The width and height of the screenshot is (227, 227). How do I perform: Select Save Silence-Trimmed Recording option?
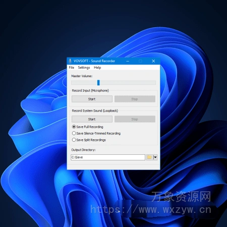click(96, 133)
